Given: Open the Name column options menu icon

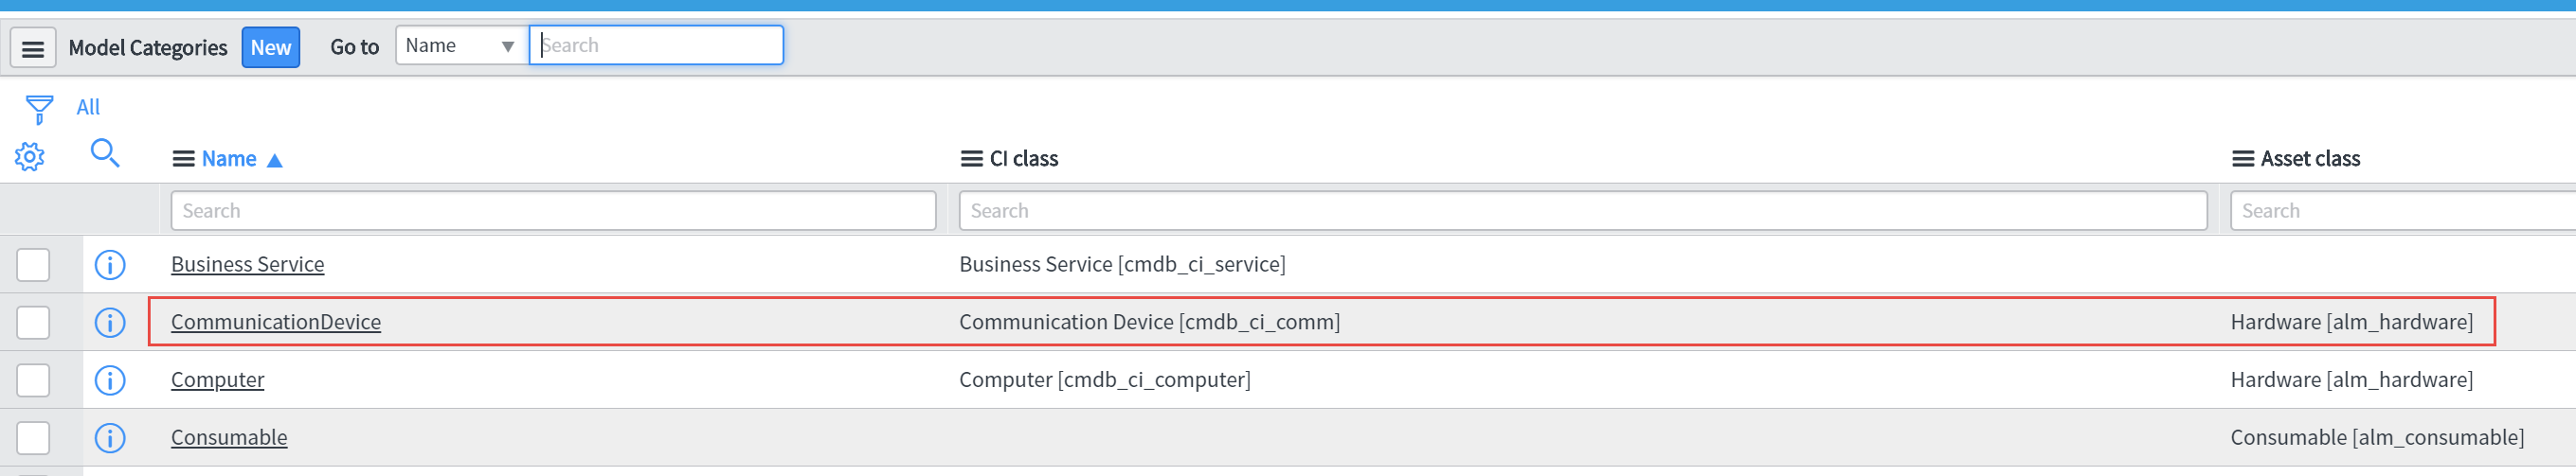Looking at the screenshot, I should click(183, 159).
